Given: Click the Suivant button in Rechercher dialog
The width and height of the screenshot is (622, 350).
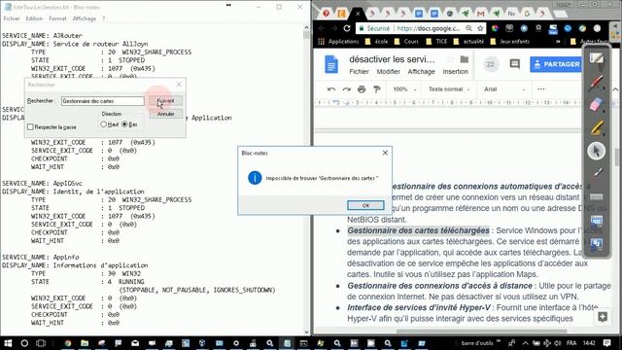Looking at the screenshot, I should tap(166, 101).
